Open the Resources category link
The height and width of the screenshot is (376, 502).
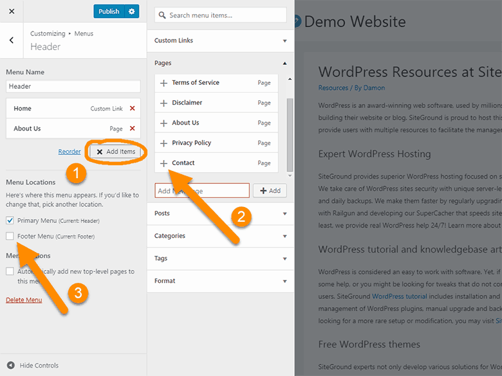tap(333, 88)
